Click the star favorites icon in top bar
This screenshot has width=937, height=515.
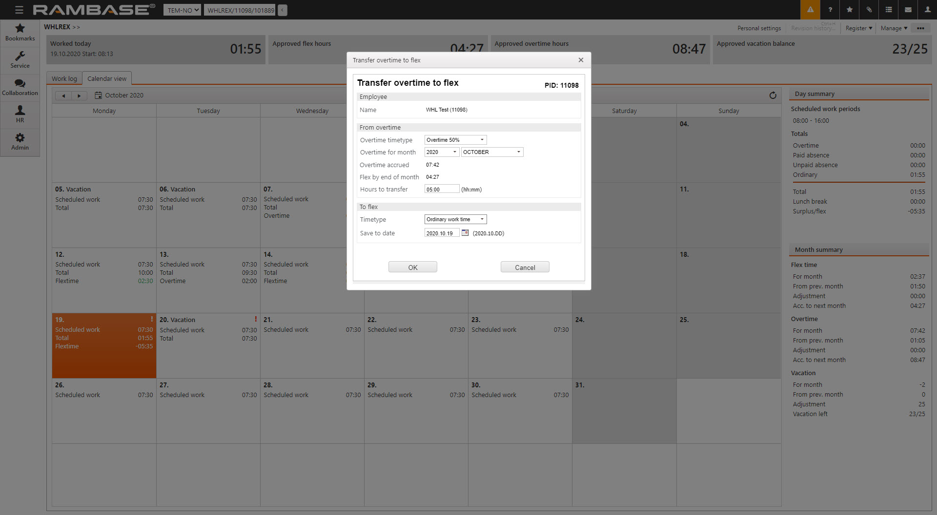point(850,10)
